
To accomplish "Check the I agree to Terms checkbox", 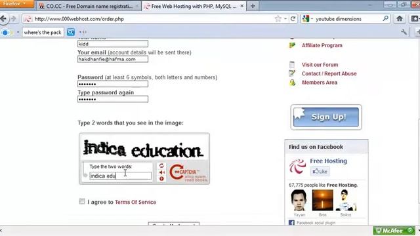I will click(81, 201).
